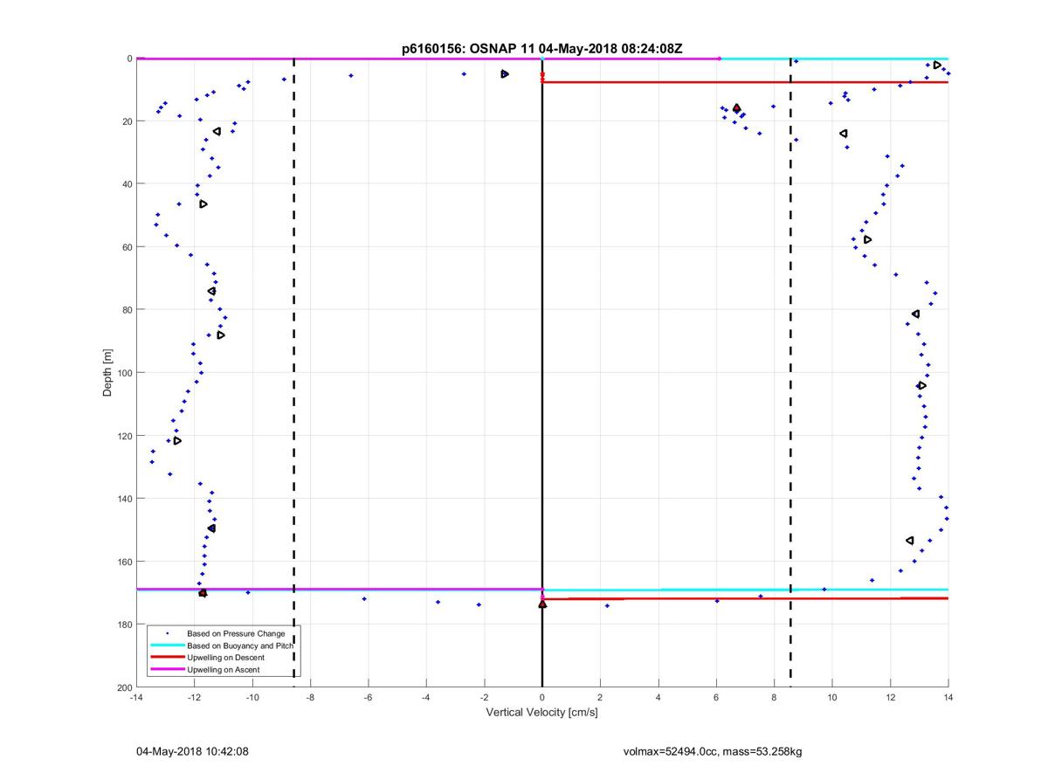Click depth axis tick label '180'

click(124, 625)
